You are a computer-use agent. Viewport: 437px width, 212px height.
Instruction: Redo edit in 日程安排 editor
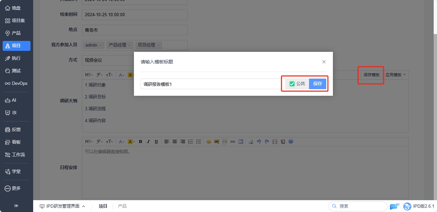pyautogui.click(x=267, y=142)
